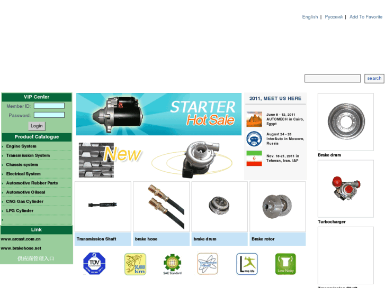The image size is (385, 288).
Task: Click the InterAuto Moscow event logo
Action: tap(254, 139)
